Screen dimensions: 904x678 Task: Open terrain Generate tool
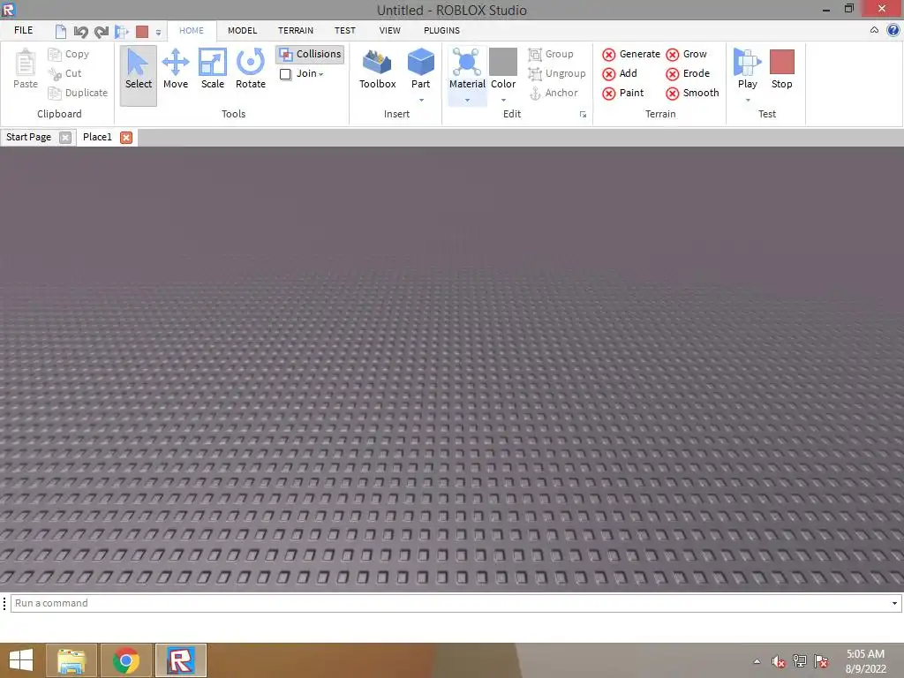pos(630,54)
